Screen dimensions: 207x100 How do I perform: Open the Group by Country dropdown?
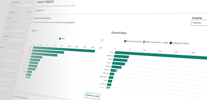point(199,23)
